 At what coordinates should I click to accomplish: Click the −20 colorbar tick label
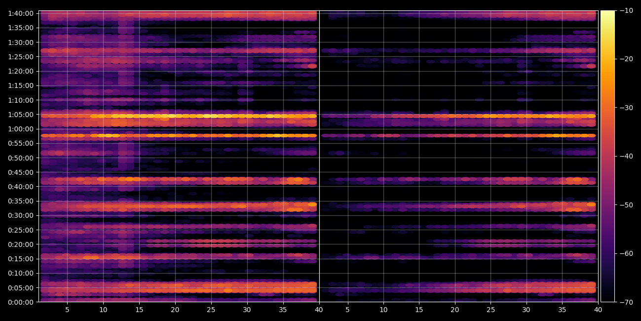(x=626, y=59)
